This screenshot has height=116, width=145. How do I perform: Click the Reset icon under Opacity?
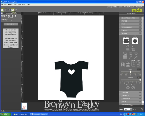tap(128, 88)
